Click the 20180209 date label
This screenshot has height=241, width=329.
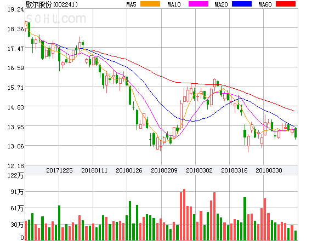[x=164, y=170]
